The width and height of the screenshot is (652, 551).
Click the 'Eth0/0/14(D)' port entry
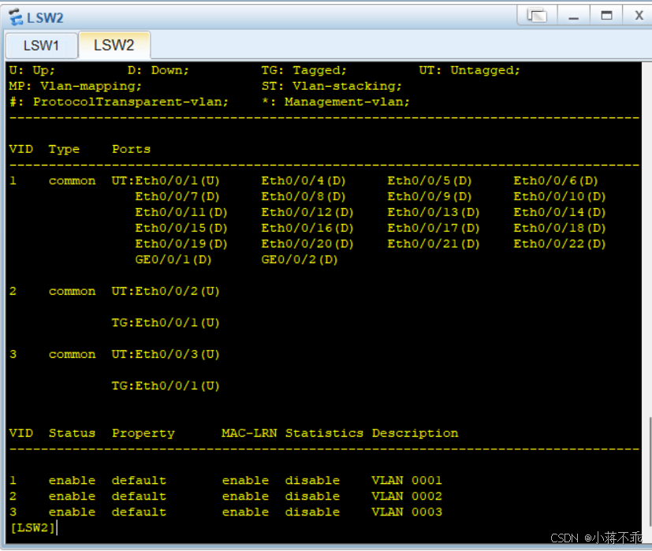point(559,212)
